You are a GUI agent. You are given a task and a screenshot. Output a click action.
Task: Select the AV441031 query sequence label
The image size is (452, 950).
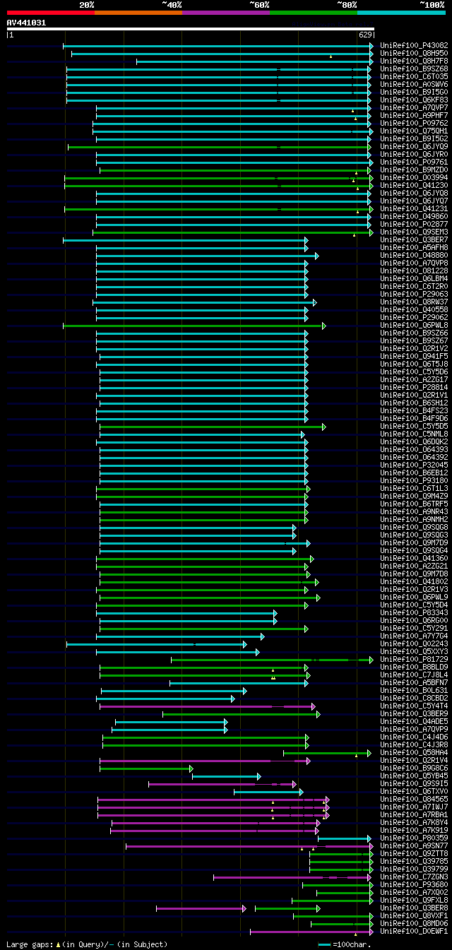26,23
